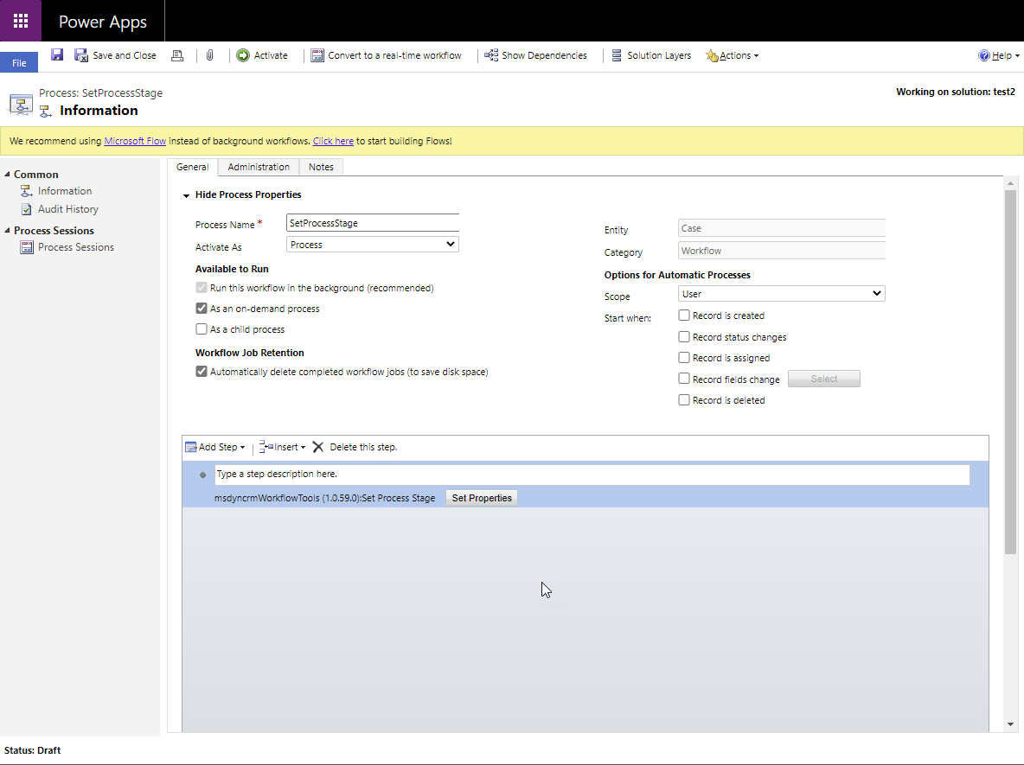The width and height of the screenshot is (1024, 765).
Task: Check 'Record is created' under Start when
Action: click(x=683, y=316)
